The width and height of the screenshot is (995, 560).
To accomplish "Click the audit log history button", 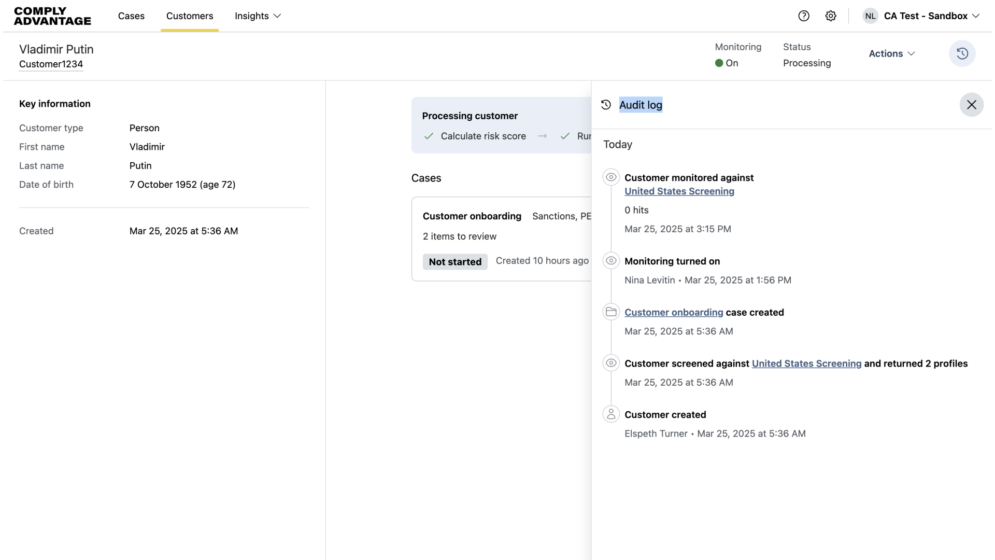I will pyautogui.click(x=962, y=53).
